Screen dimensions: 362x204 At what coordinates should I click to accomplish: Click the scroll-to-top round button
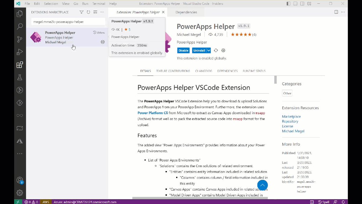(x=262, y=185)
